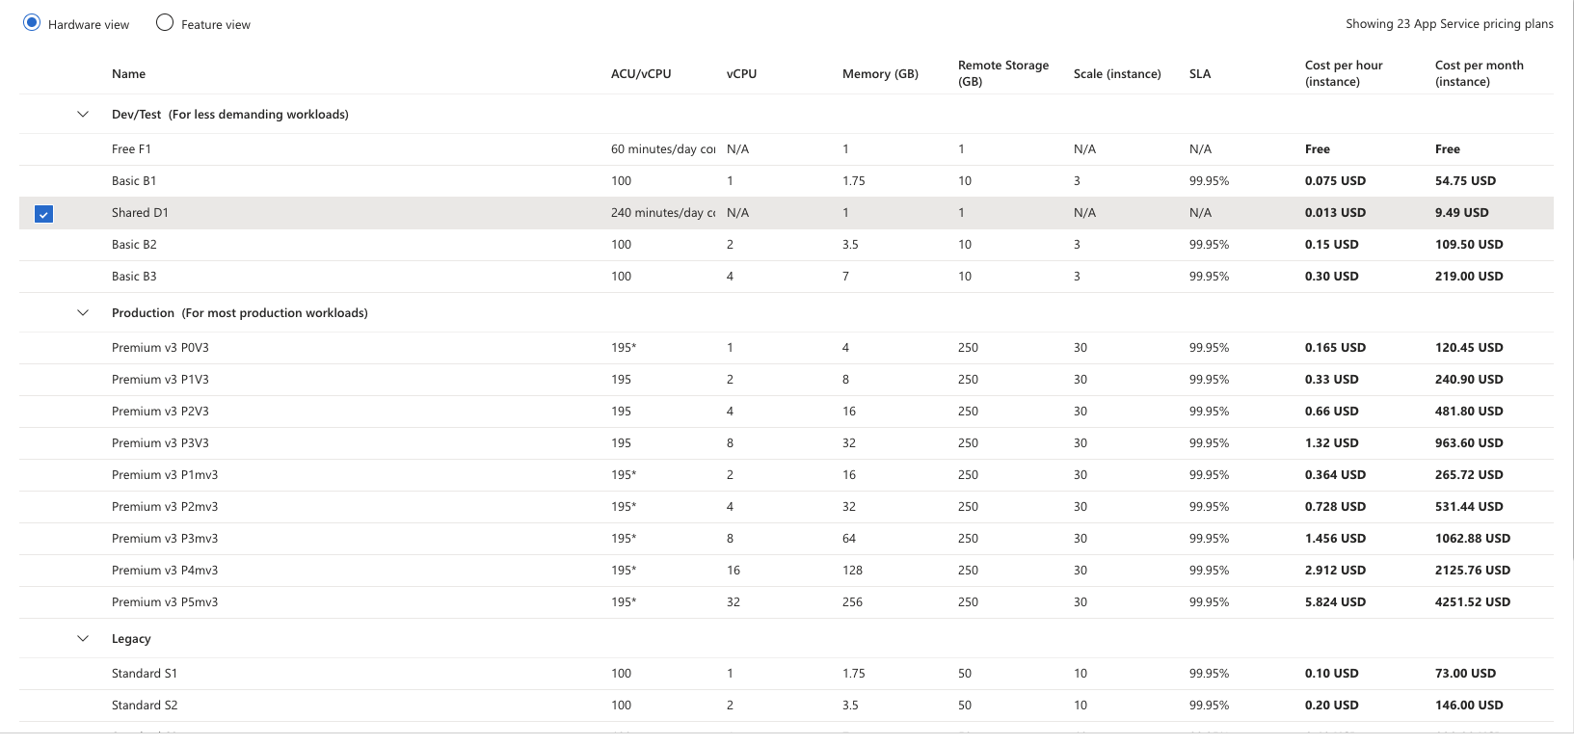Collapse the Dev/Test group chevron
Viewport: 1574px width, 746px height.
pyautogui.click(x=83, y=115)
